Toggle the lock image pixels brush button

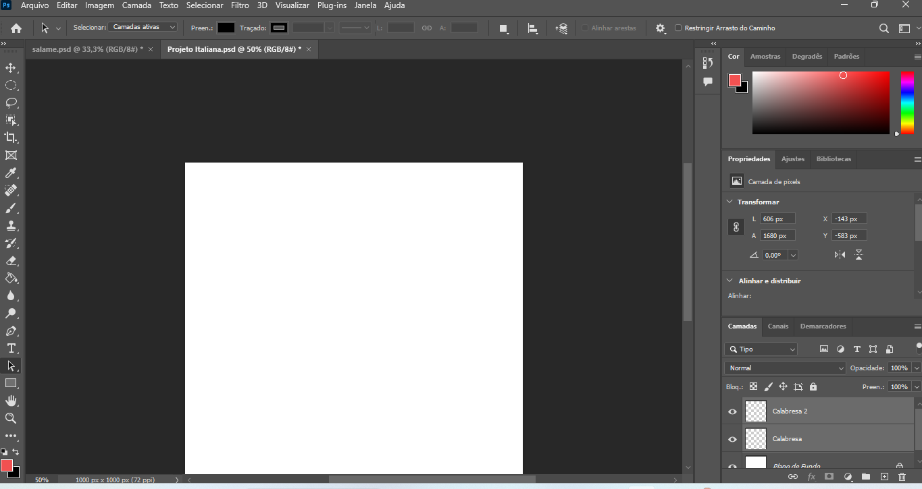click(768, 387)
